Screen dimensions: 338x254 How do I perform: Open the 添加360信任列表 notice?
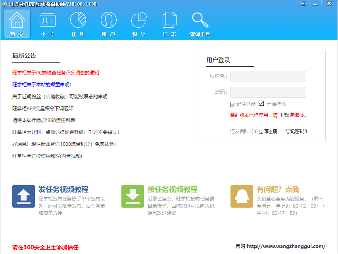(x=44, y=120)
